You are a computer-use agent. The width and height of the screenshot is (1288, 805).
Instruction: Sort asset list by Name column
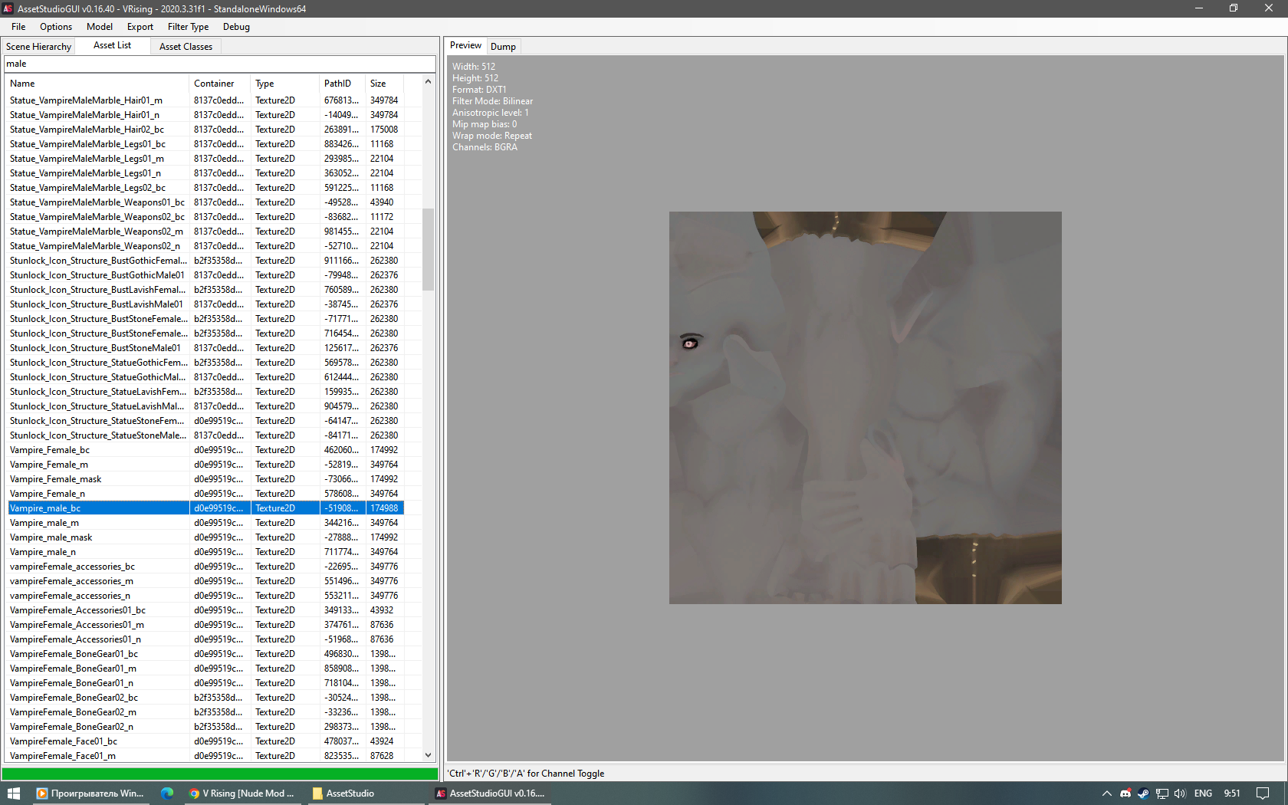point(22,84)
